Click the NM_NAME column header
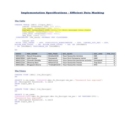This screenshot has height=125, width=125. point(36,54)
